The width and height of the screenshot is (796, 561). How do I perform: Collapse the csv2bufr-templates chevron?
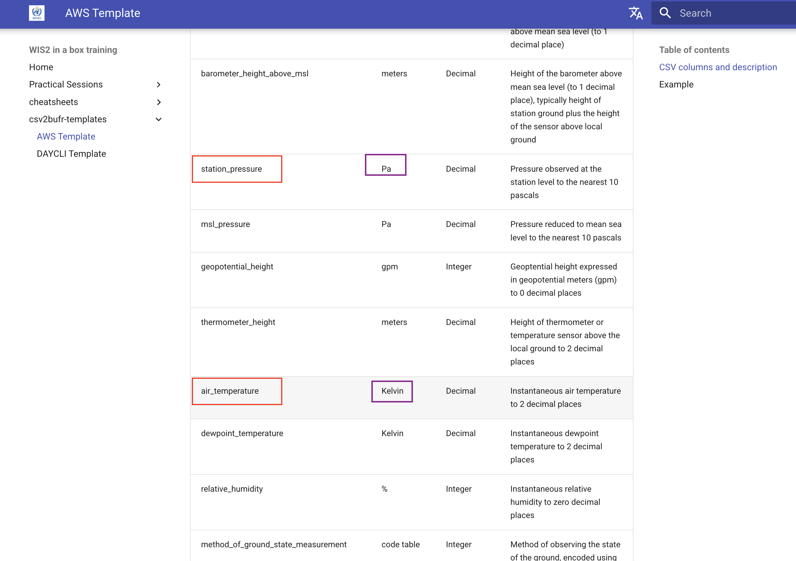[x=159, y=119]
